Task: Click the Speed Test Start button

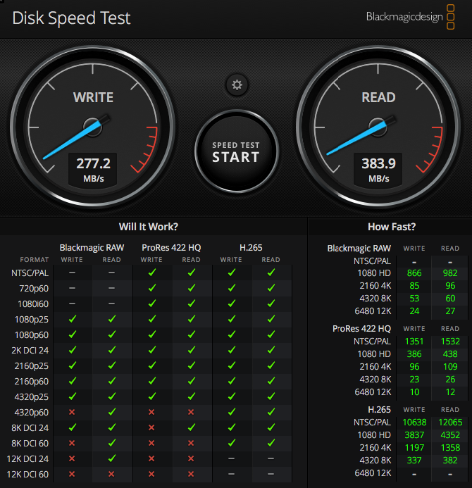Action: [x=237, y=151]
